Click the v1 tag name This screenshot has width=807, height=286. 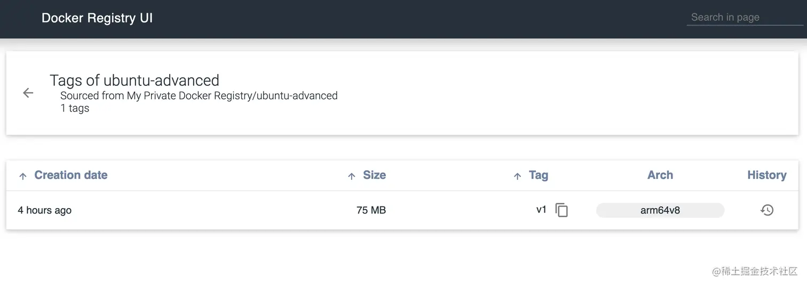[541, 210]
